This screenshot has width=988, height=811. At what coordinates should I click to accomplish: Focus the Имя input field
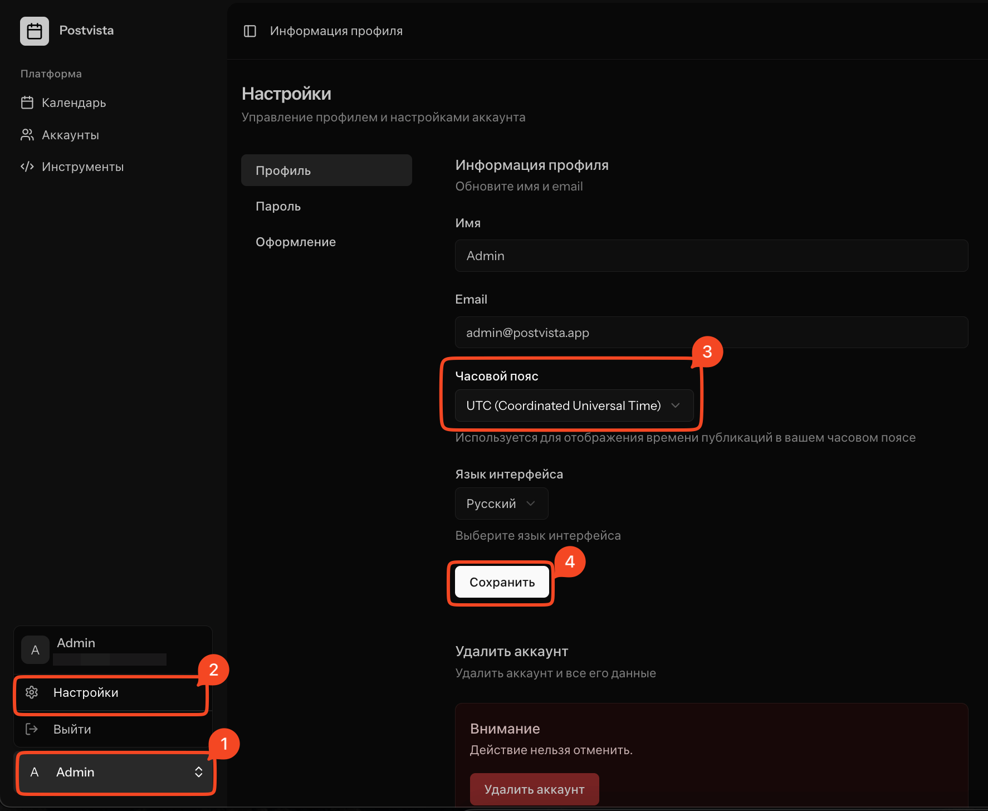point(711,256)
